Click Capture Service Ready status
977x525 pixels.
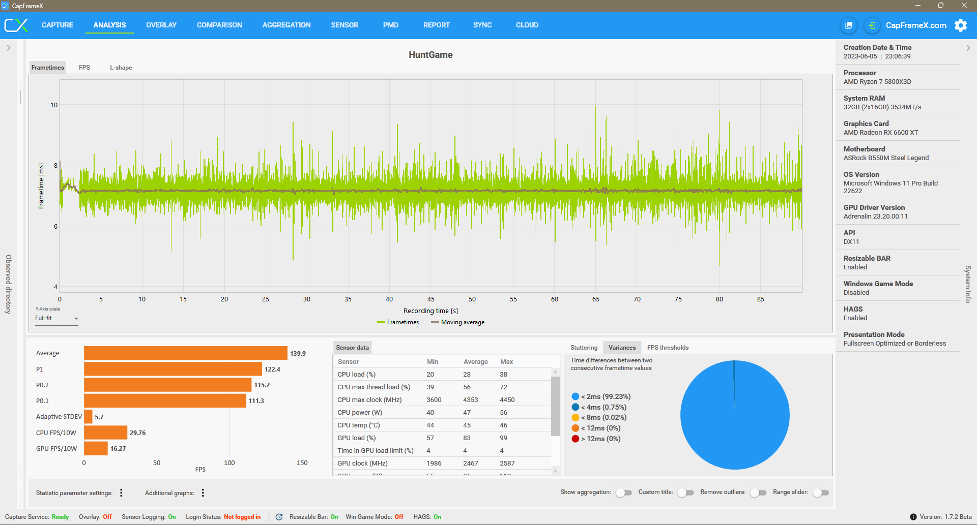[x=37, y=517]
